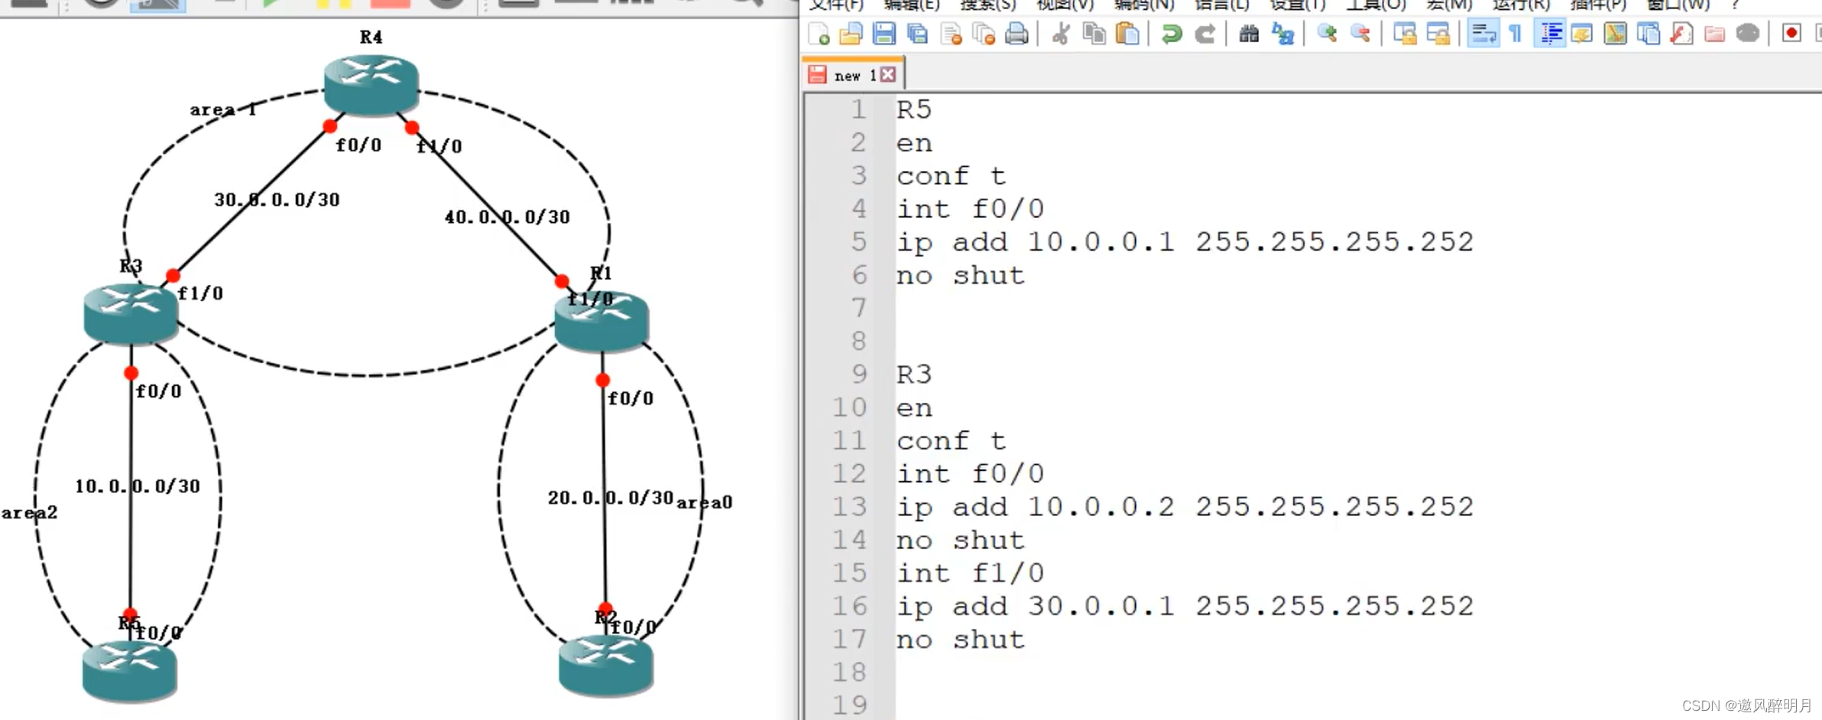Click the '40.0.0.0/30' network label
Screen dimensions: 1822x720
click(507, 217)
